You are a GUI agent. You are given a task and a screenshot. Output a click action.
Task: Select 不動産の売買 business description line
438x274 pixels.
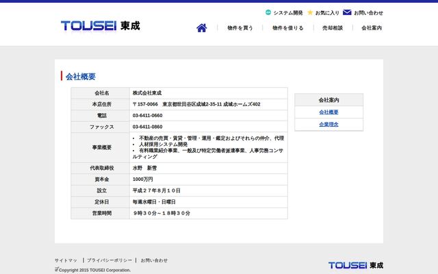211,138
